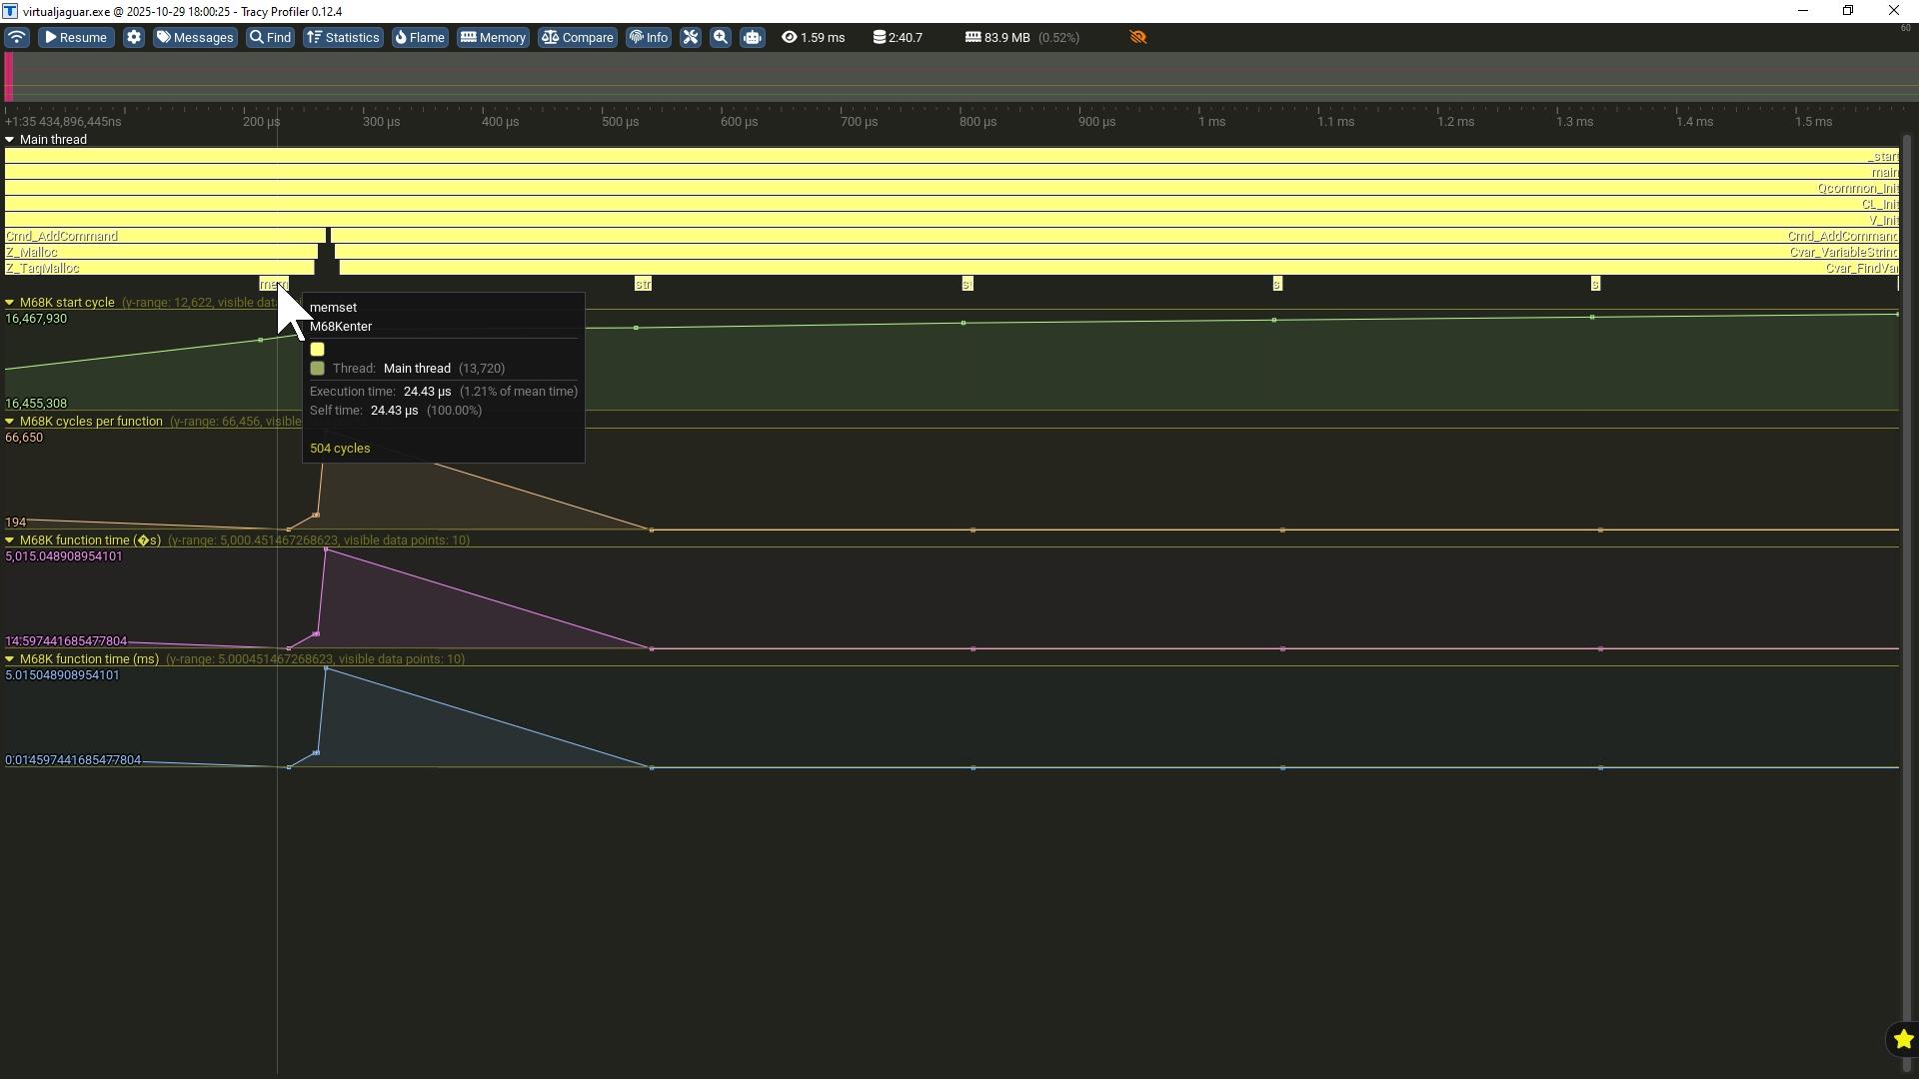Click the str zone marker in timeline
The width and height of the screenshot is (1919, 1079).
tap(643, 285)
